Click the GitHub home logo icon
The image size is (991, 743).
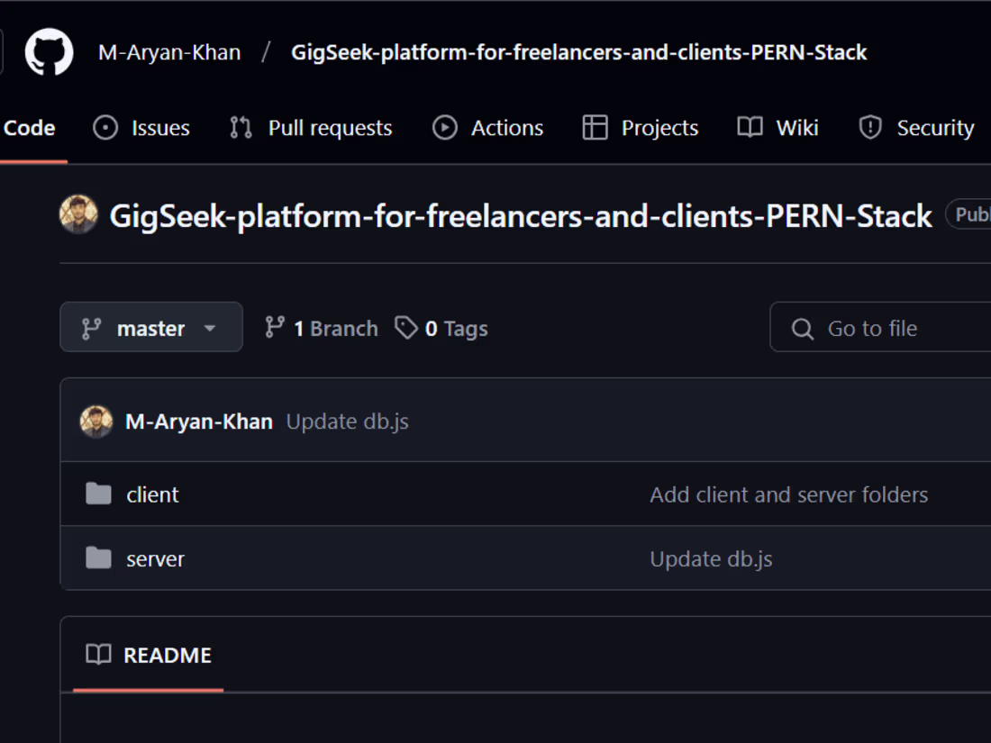tap(47, 51)
